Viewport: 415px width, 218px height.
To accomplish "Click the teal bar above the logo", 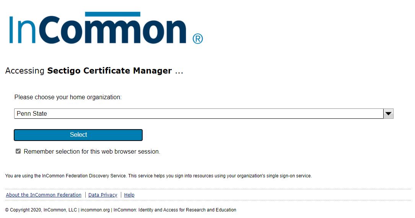I will 113,14.
